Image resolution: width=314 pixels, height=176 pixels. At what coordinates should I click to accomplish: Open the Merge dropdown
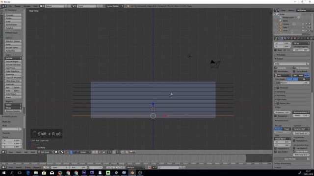[x=13, y=108]
